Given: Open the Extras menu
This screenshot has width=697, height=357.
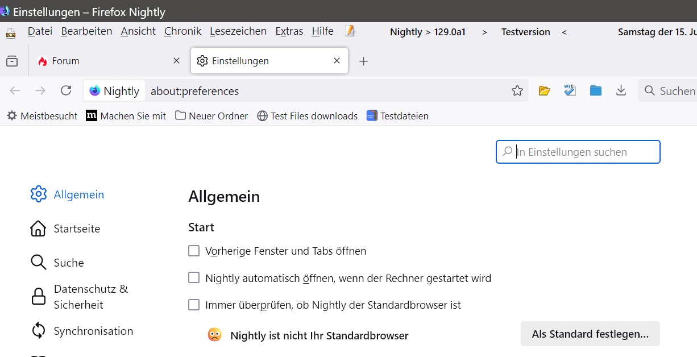Looking at the screenshot, I should 289,31.
